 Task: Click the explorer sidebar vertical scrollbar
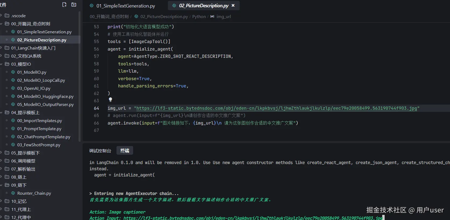click(x=79, y=75)
